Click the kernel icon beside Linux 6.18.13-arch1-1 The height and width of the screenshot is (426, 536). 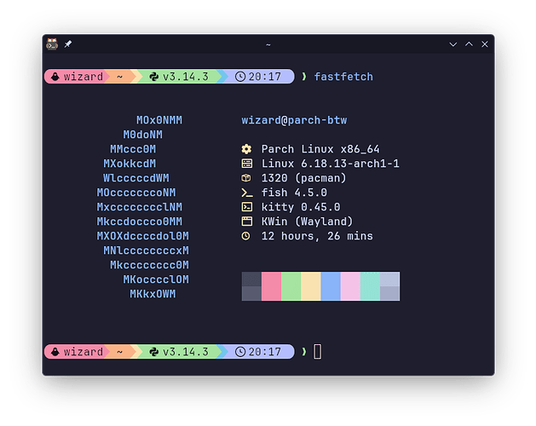247,164
